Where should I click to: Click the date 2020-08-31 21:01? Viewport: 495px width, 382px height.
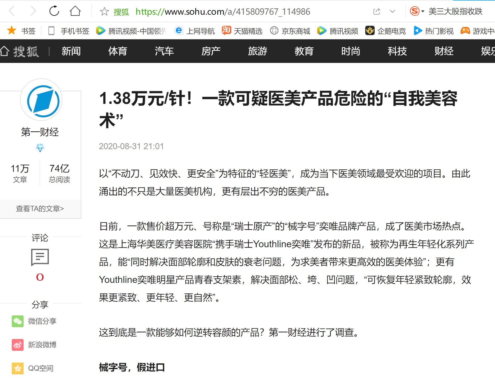coord(131,146)
